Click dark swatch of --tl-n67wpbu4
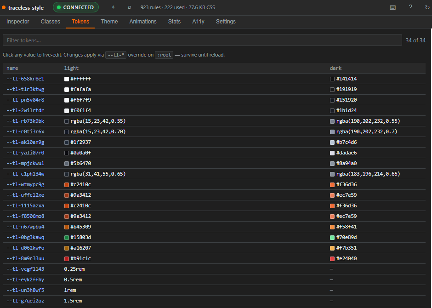Image resolution: width=432 pixels, height=308 pixels. point(332,227)
